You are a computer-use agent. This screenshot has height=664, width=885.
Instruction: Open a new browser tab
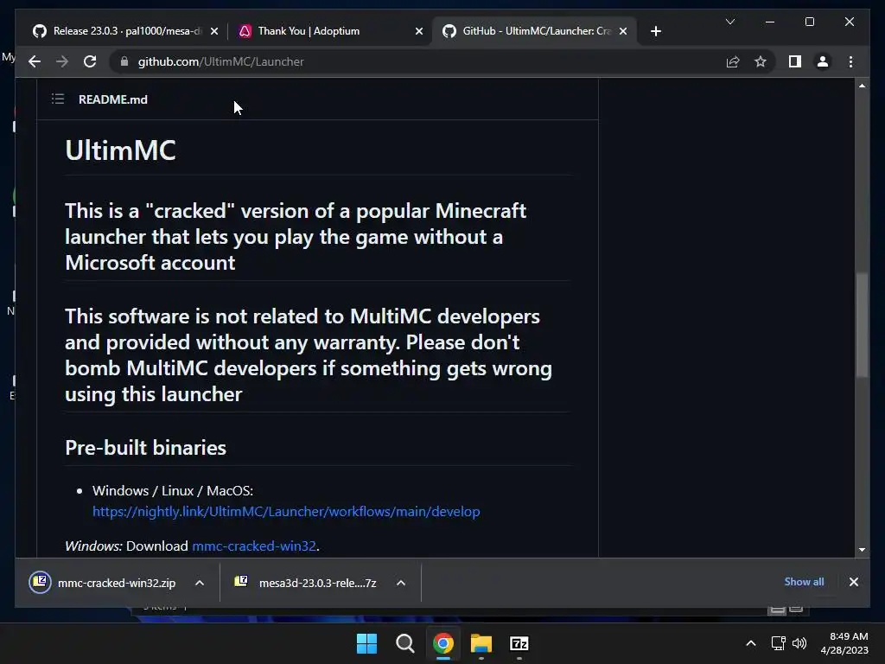tap(655, 31)
